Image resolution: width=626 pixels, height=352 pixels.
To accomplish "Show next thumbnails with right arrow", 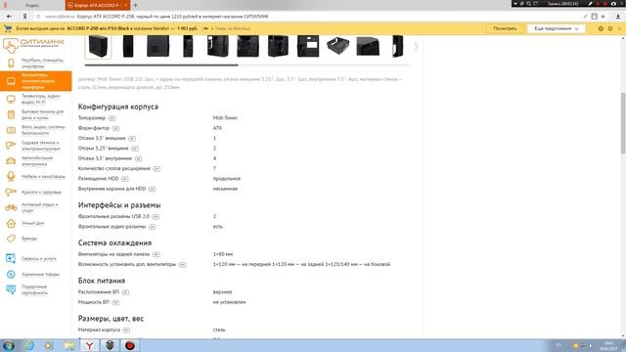I will pos(416,47).
